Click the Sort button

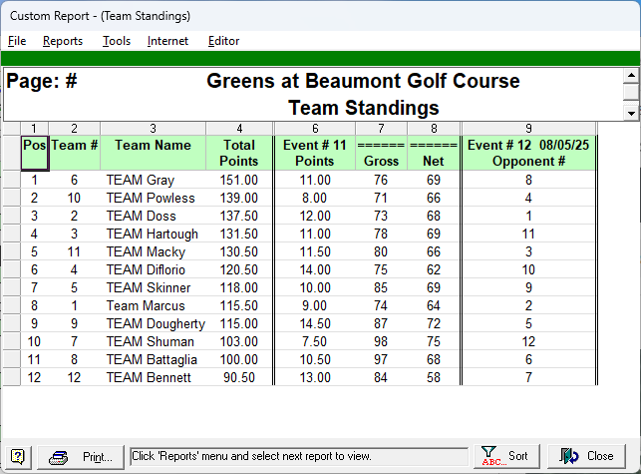pyautogui.click(x=506, y=456)
